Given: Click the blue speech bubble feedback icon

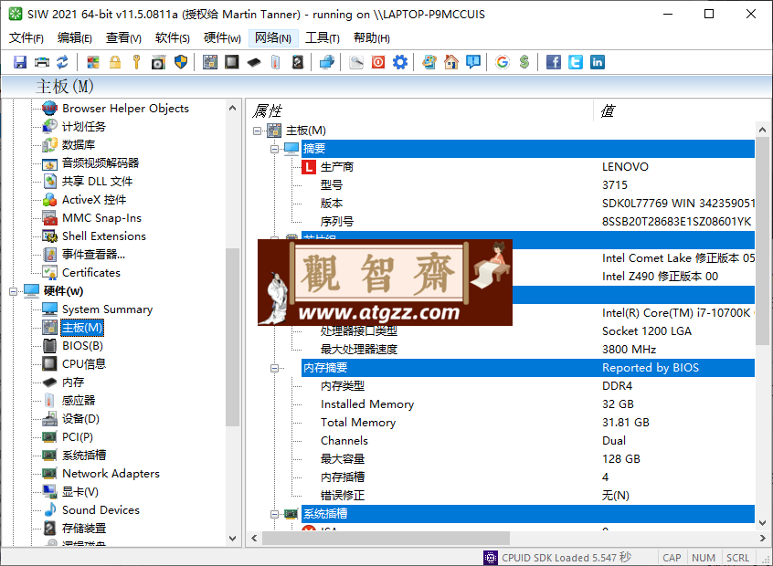Looking at the screenshot, I should coord(473,62).
